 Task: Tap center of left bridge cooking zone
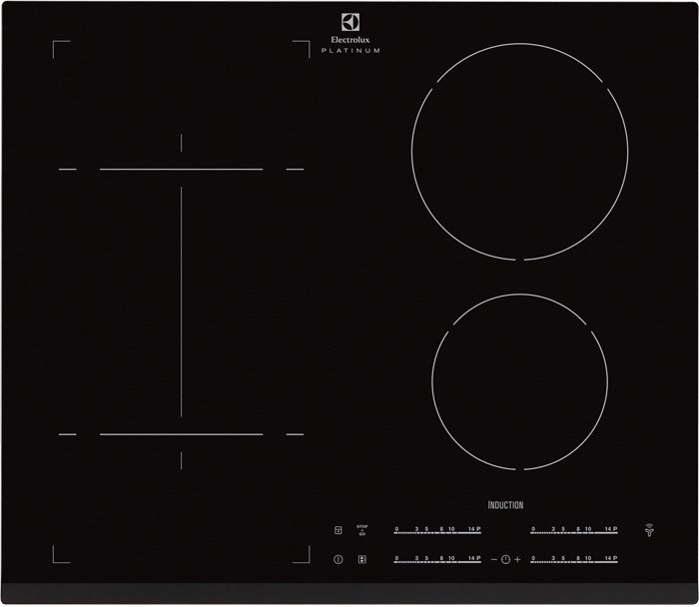point(181,302)
